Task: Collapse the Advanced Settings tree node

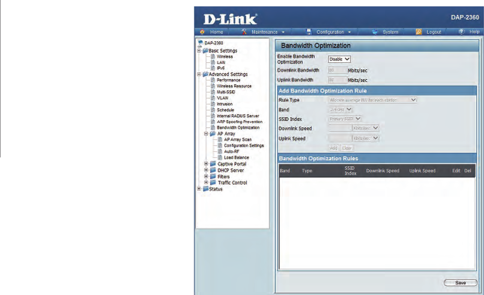Action: [x=199, y=74]
